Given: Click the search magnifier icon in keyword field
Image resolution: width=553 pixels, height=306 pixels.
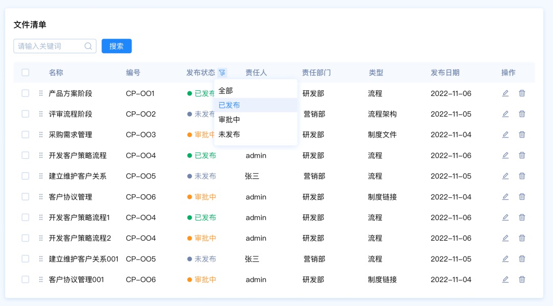Looking at the screenshot, I should [88, 46].
